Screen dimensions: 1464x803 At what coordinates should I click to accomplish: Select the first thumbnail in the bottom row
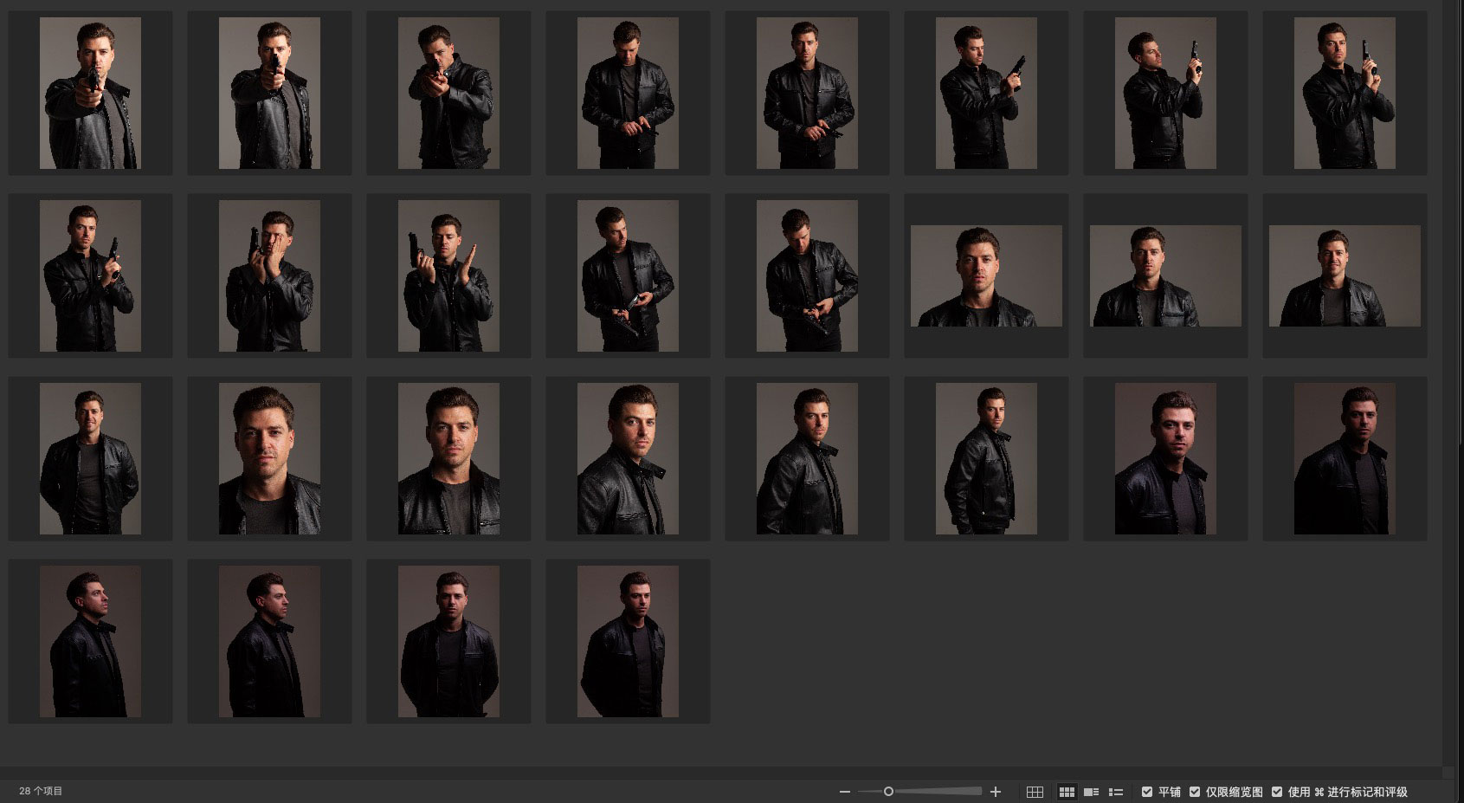[x=90, y=642]
